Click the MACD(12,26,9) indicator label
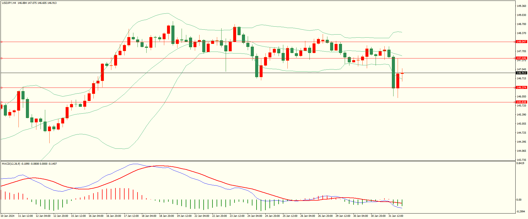The image size is (528, 219). [x=11, y=164]
